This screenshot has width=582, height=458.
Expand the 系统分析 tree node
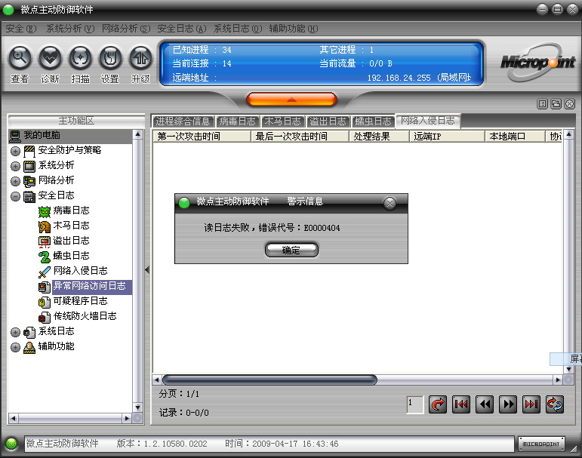click(15, 166)
